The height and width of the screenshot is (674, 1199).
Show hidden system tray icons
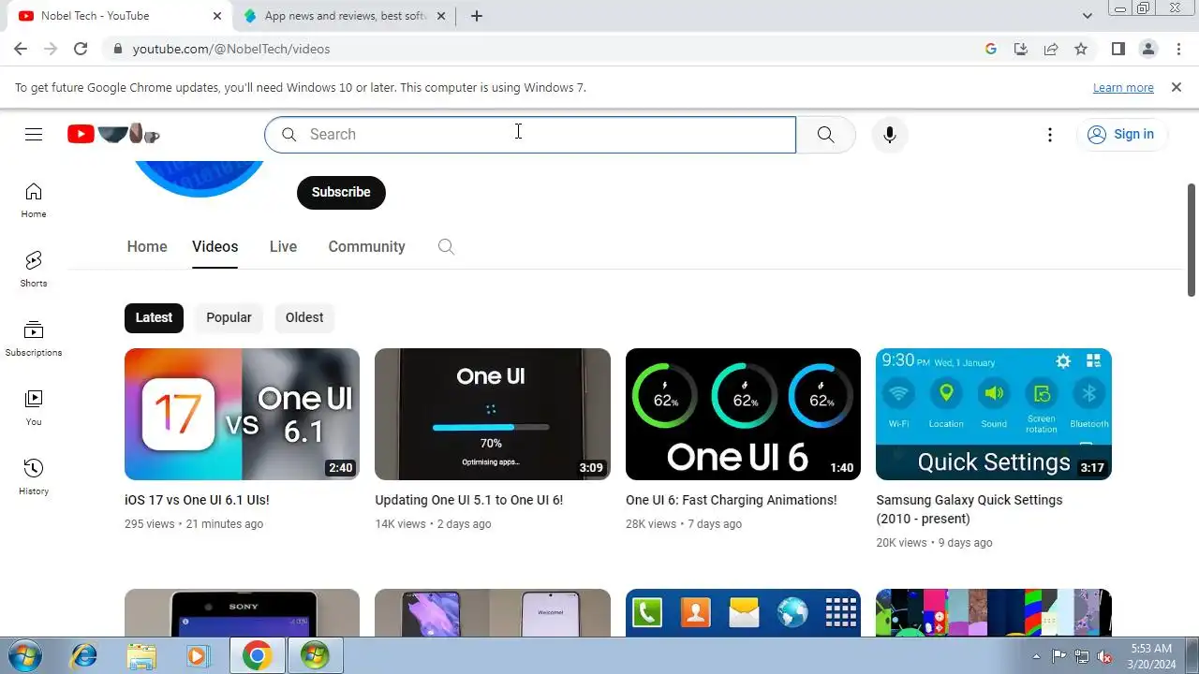pos(1036,656)
